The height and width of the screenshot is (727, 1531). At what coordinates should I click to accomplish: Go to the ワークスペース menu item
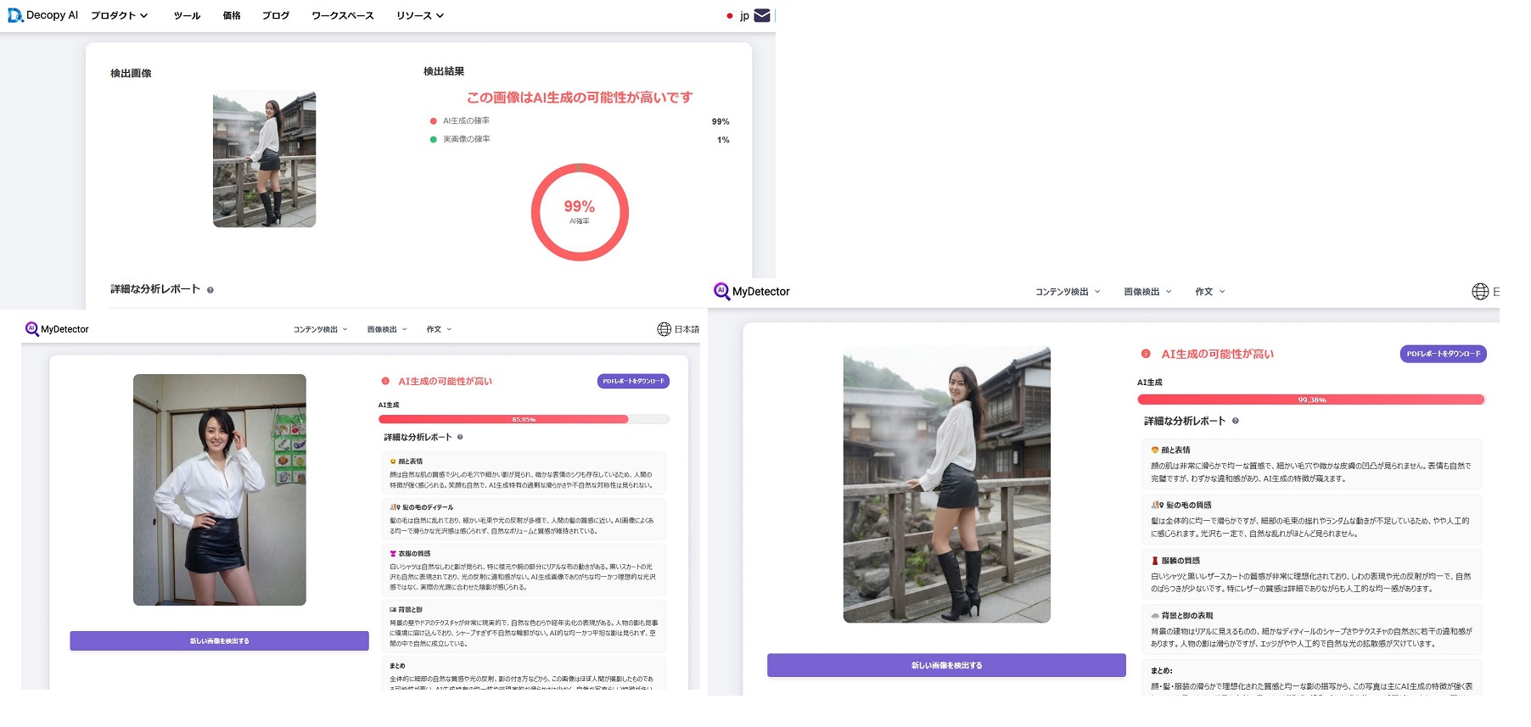342,15
